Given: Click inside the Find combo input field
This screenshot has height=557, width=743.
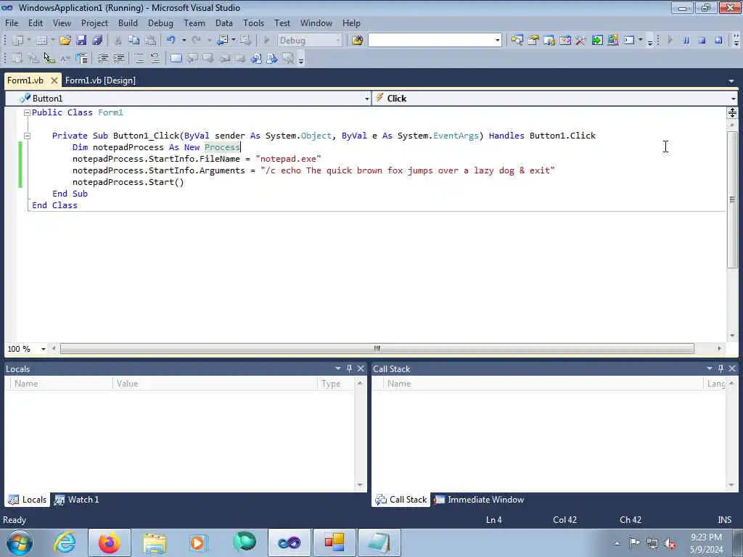Looking at the screenshot, I should (x=431, y=41).
